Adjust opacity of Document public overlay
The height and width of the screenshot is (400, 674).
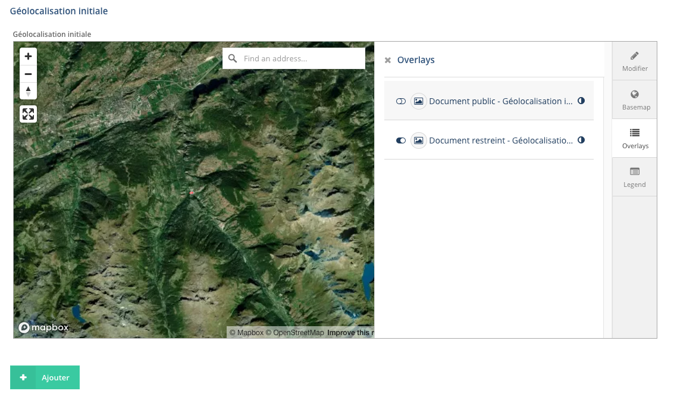coord(581,101)
